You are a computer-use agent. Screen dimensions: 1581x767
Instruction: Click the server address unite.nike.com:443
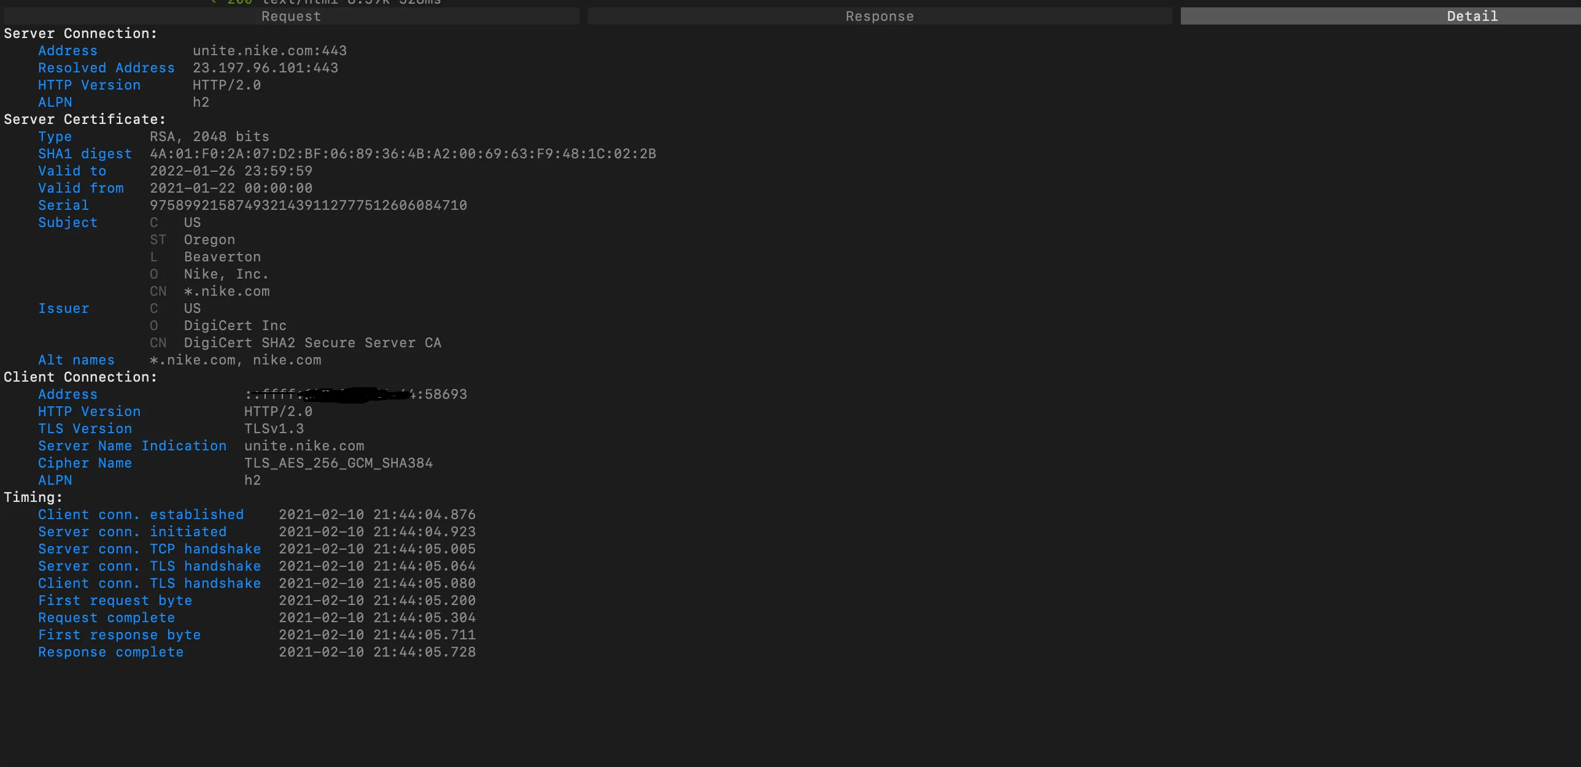(269, 51)
